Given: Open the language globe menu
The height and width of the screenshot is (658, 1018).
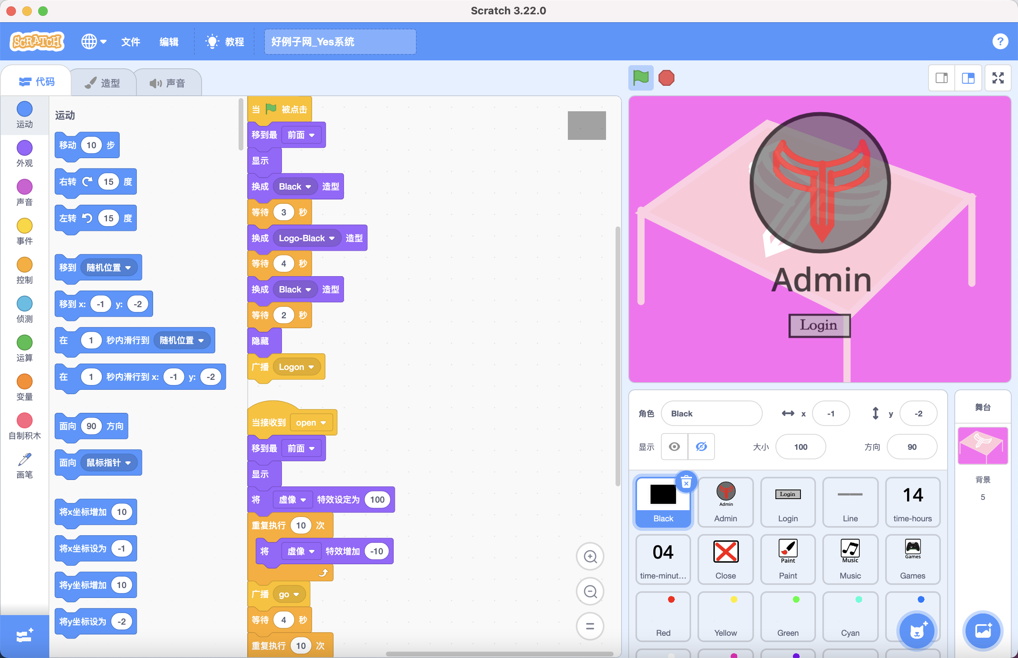Looking at the screenshot, I should pos(93,41).
